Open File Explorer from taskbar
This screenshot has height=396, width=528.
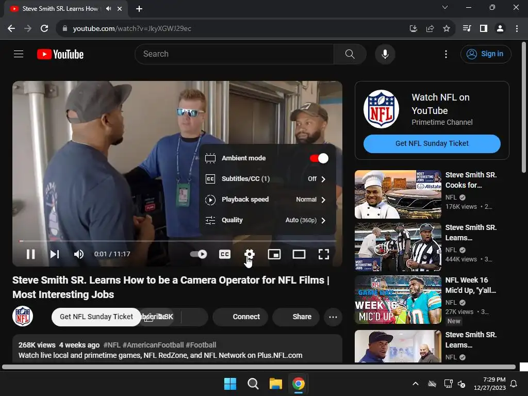click(275, 384)
